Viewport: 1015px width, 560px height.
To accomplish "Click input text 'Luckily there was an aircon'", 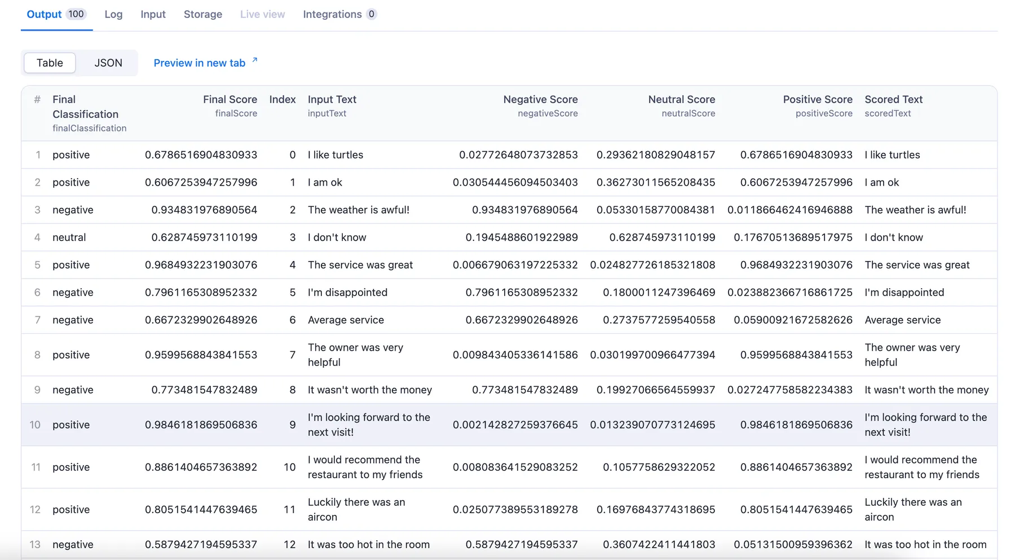I will point(356,509).
